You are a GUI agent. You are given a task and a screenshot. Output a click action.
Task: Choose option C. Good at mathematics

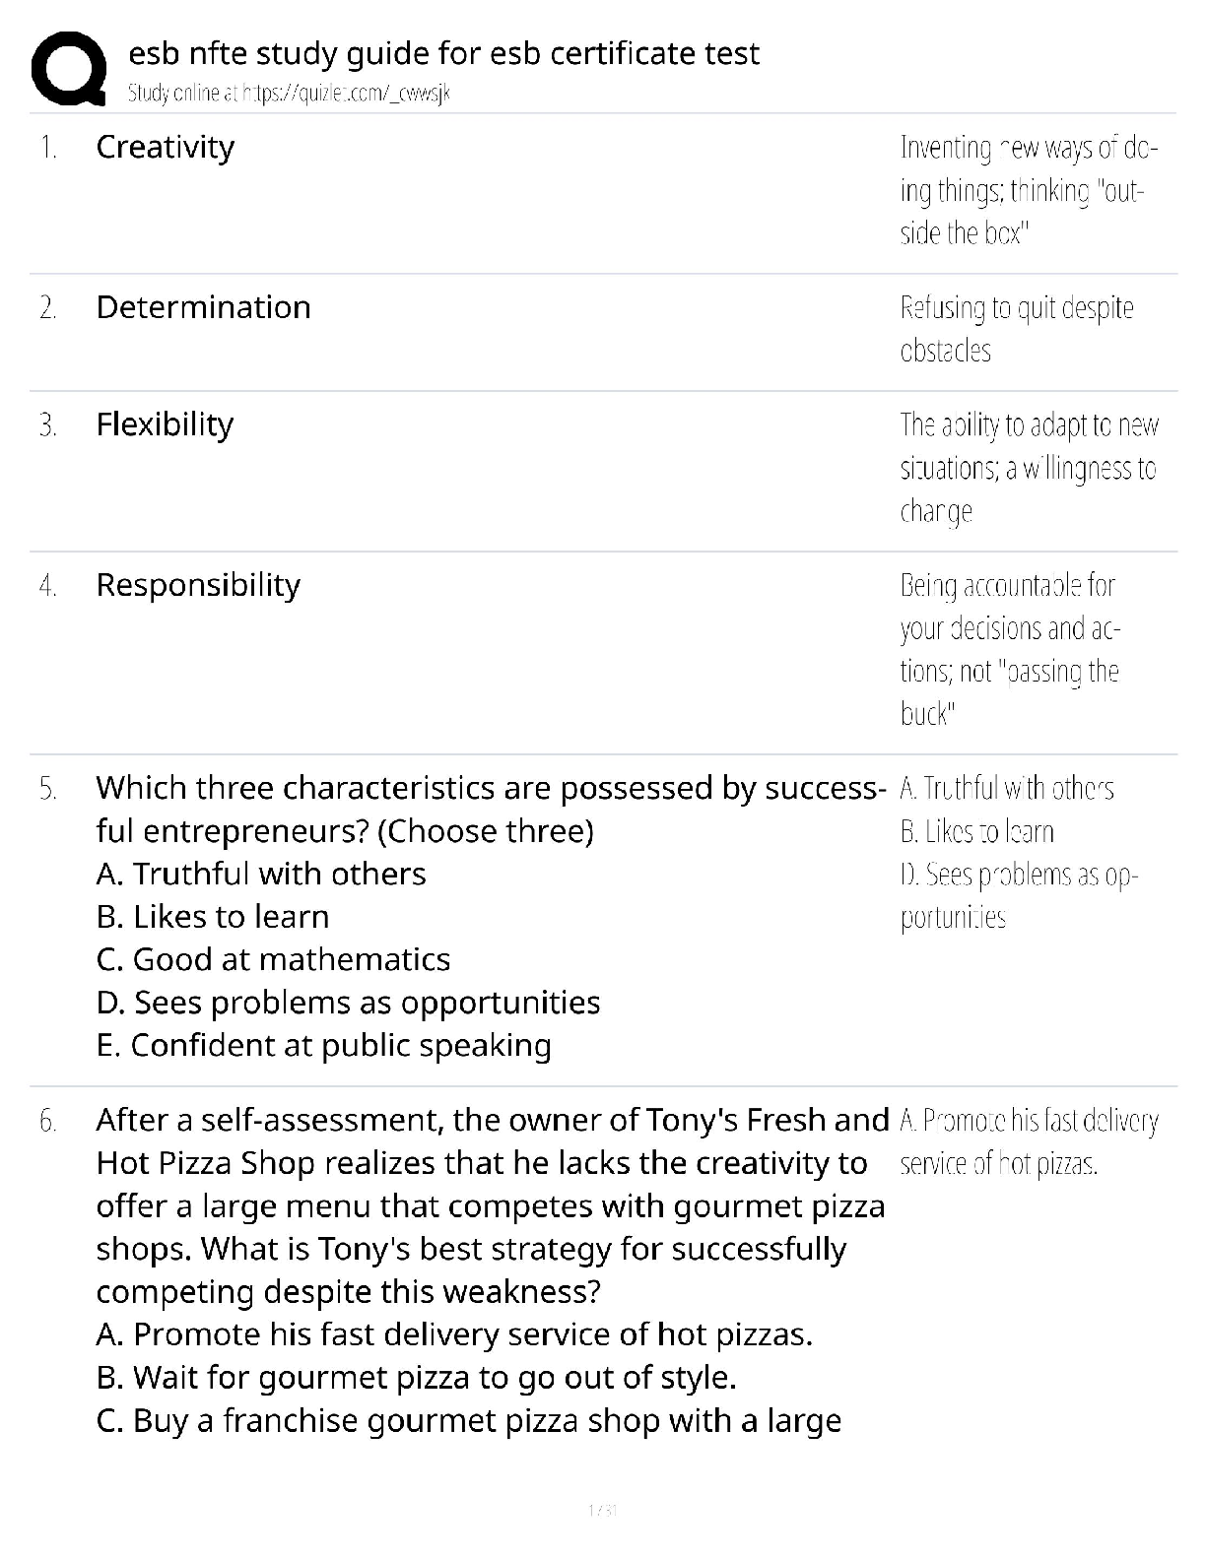pyautogui.click(x=273, y=959)
